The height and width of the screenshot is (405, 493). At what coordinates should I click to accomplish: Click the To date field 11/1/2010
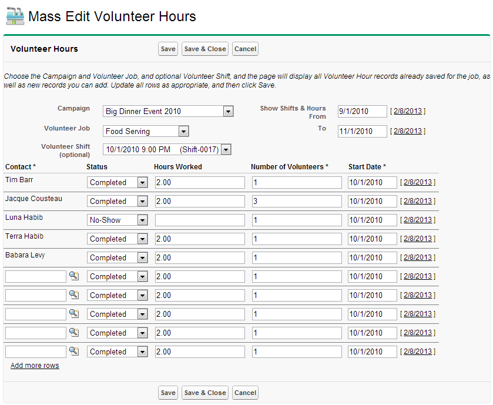click(x=362, y=131)
